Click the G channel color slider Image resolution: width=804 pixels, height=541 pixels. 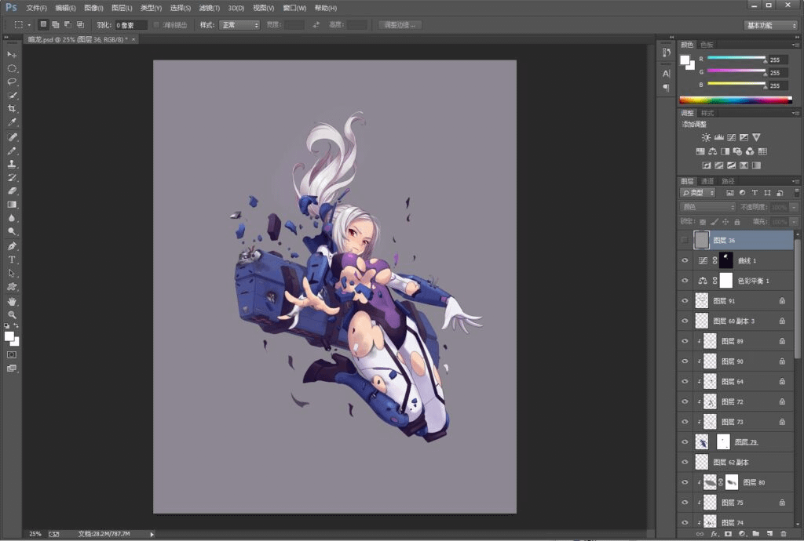[736, 71]
